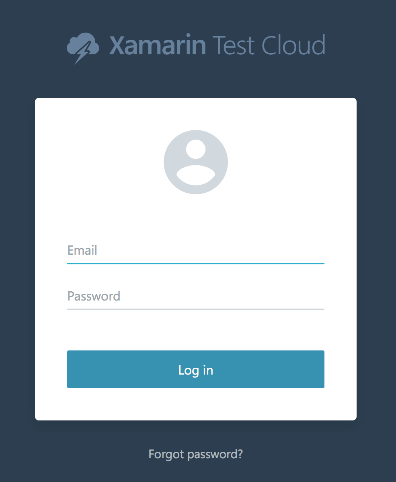This screenshot has height=482, width=396.
Task: Click the Email placeholder label
Action: pos(82,250)
